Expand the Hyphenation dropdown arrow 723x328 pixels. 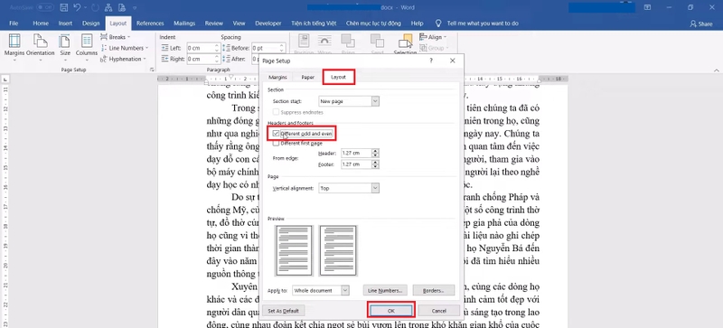(x=145, y=59)
